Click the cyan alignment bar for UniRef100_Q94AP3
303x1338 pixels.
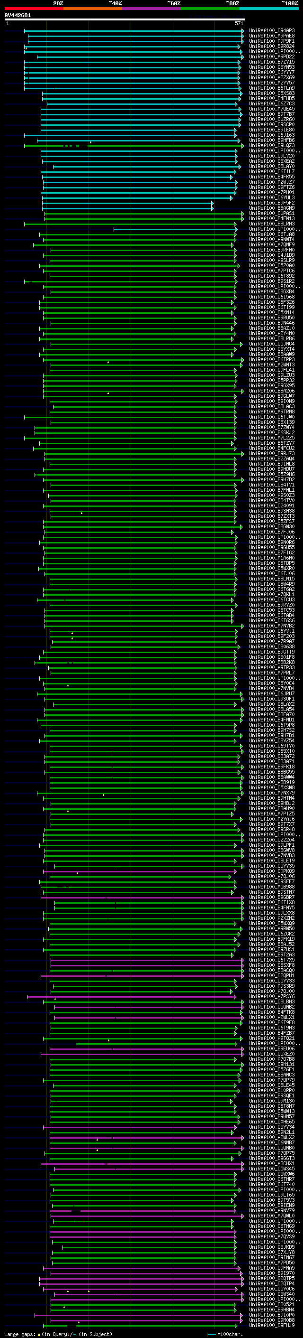tap(134, 31)
